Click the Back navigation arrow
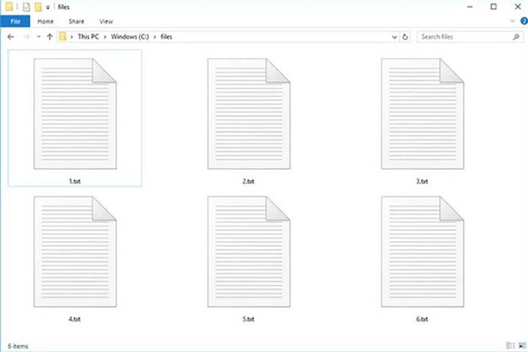Image resolution: width=528 pixels, height=352 pixels. [x=11, y=36]
